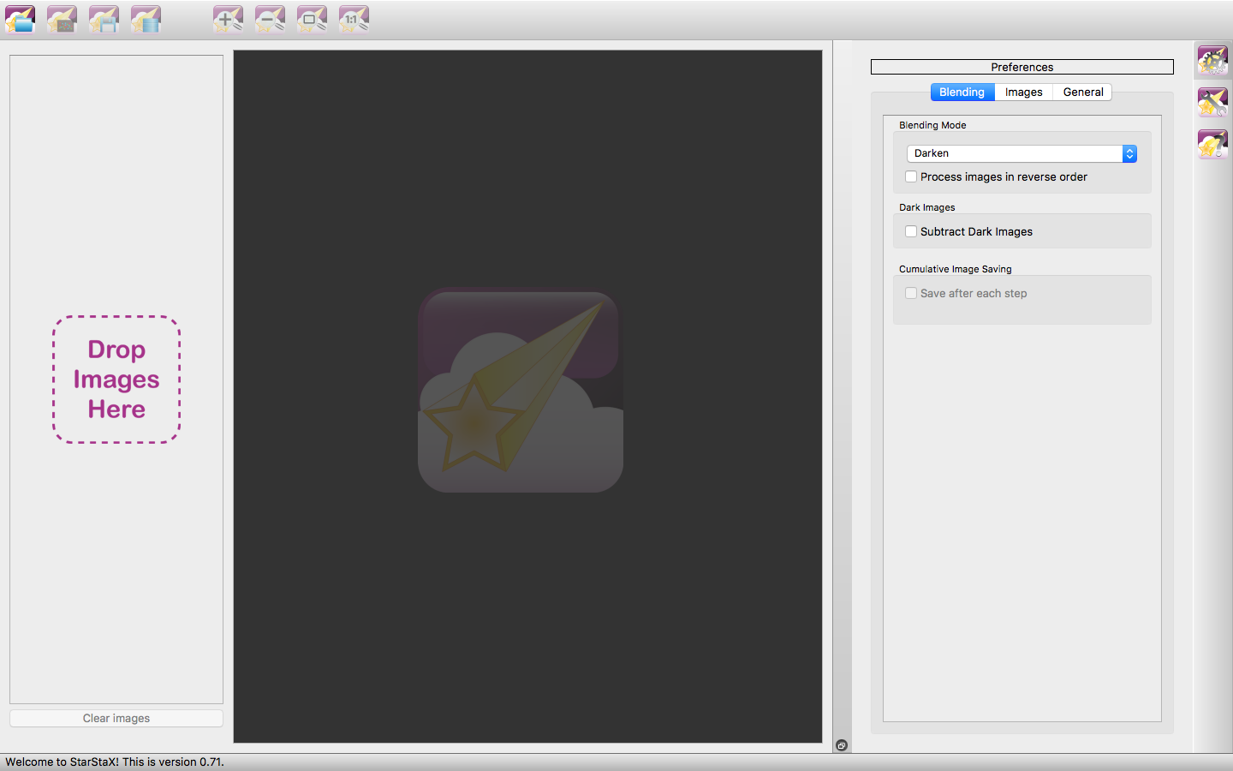The image size is (1233, 771).
Task: Click the gear icon in right sidebar
Action: [1212, 61]
